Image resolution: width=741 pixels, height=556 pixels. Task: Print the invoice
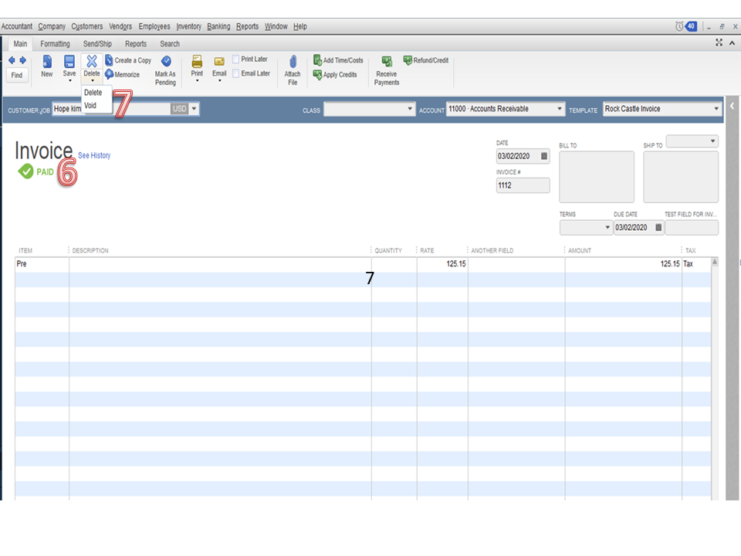click(197, 66)
